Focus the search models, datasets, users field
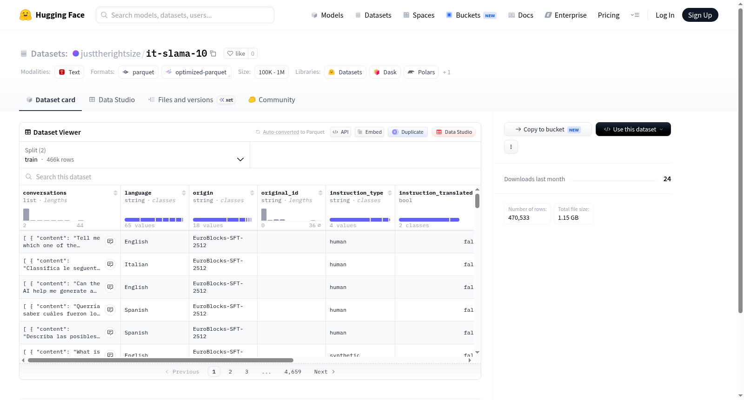The height and width of the screenshot is (400, 744). [185, 15]
